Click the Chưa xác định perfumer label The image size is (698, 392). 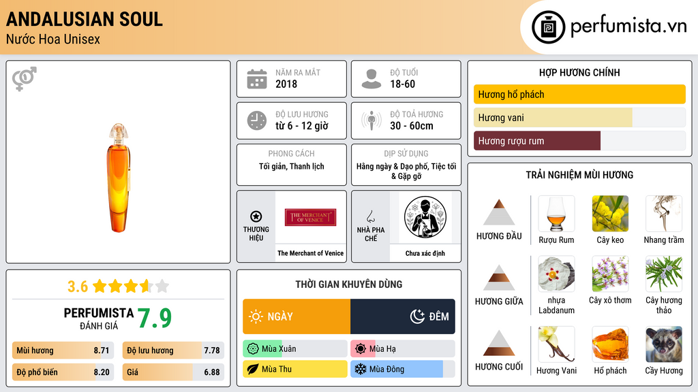(x=425, y=253)
